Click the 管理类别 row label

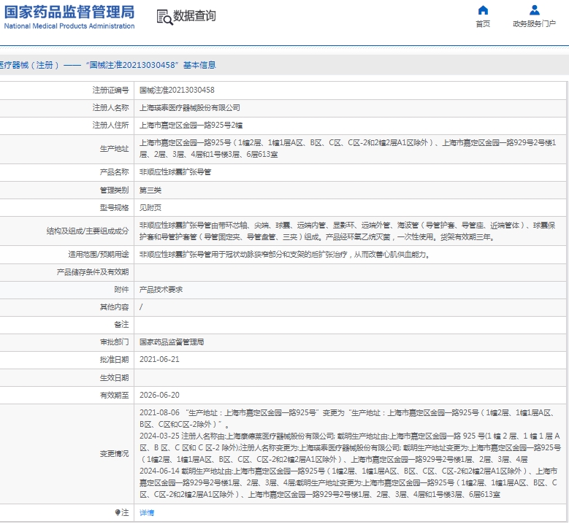114,190
